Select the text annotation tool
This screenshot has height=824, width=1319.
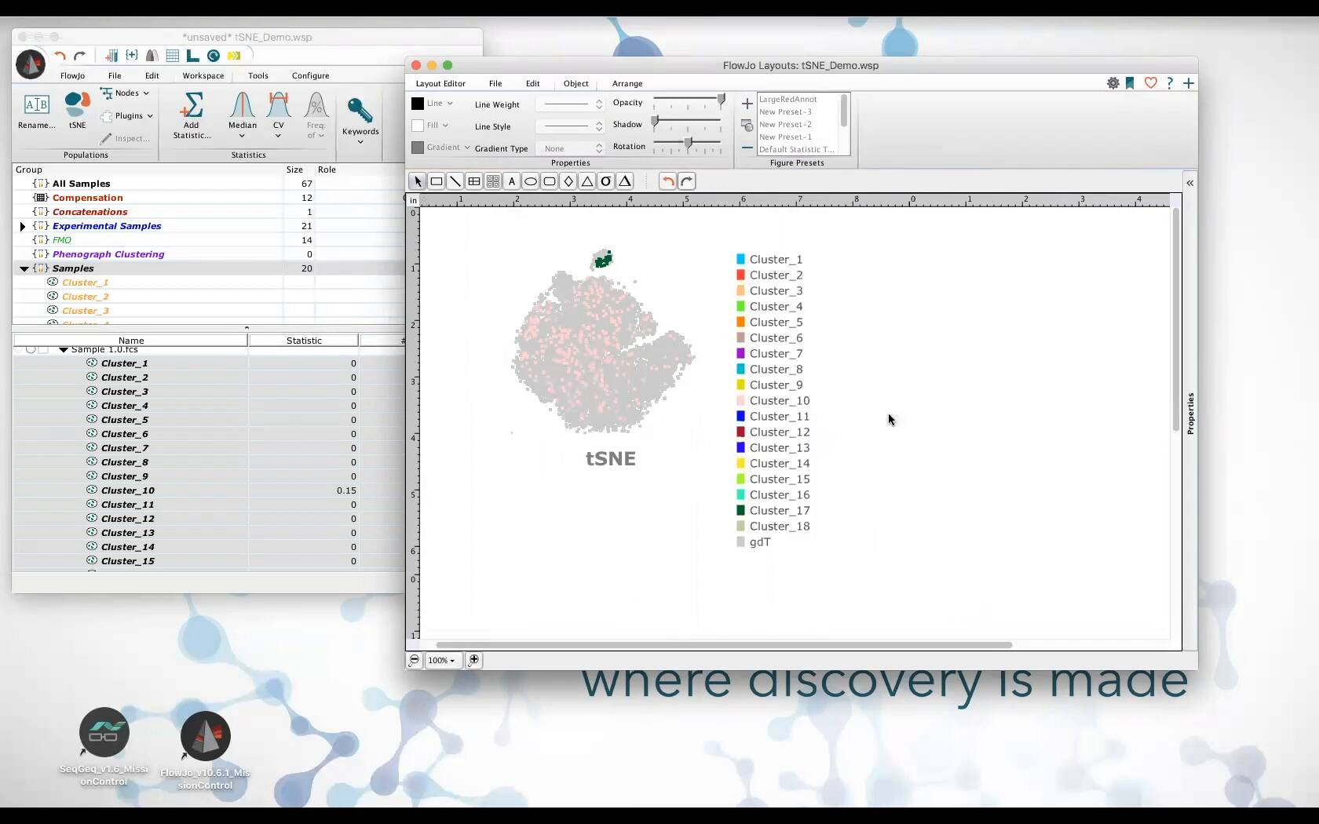pos(512,181)
